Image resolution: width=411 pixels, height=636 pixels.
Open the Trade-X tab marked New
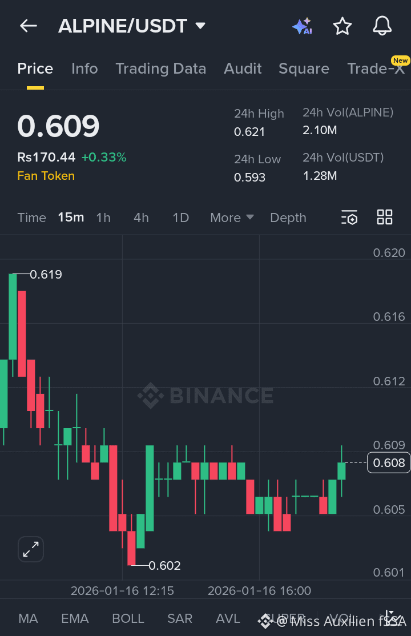(x=376, y=69)
